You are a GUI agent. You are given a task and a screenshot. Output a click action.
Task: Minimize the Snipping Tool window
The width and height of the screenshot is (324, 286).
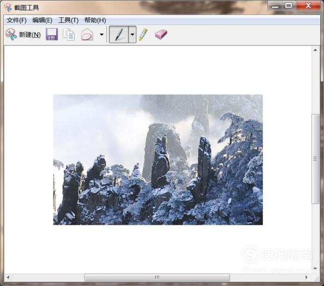tap(275, 6)
